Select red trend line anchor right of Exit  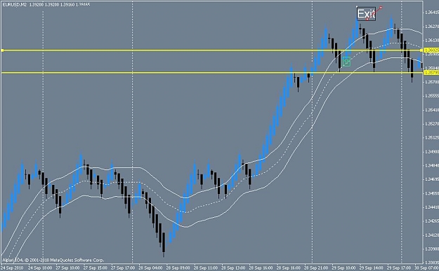(381, 8)
